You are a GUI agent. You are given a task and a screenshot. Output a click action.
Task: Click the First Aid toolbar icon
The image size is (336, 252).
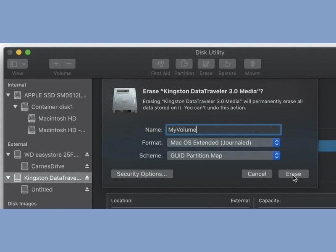coord(160,64)
